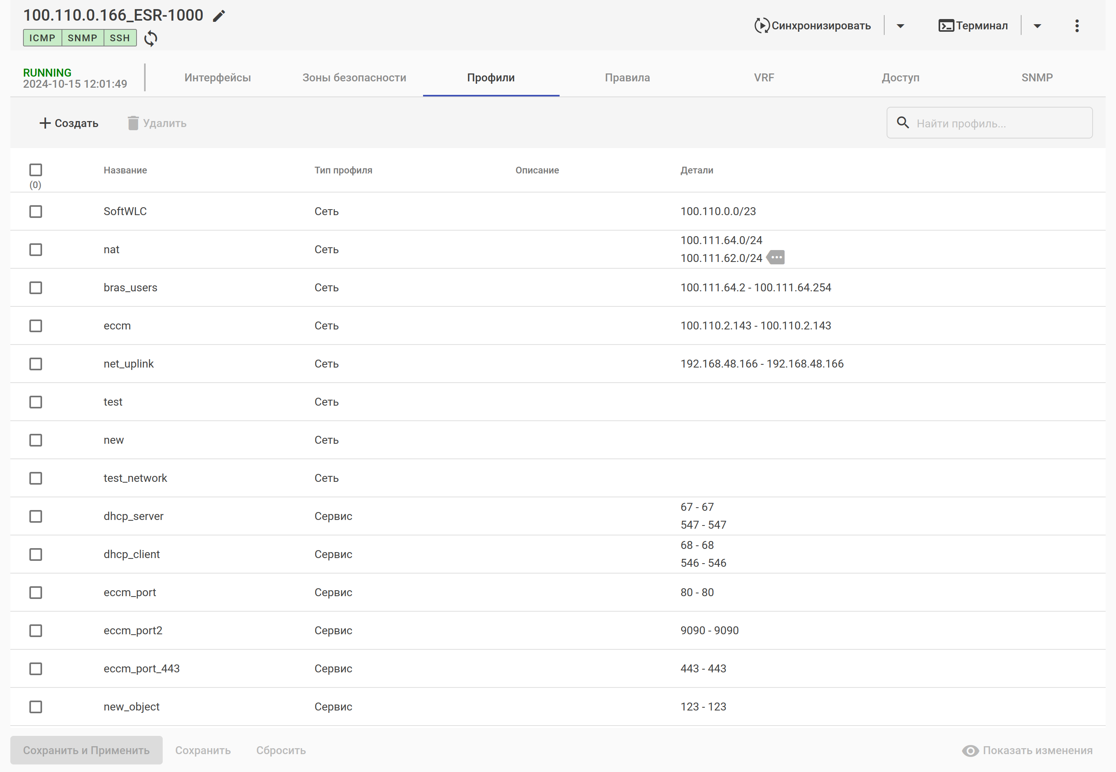Open the Зоны безопасности tab

(354, 77)
